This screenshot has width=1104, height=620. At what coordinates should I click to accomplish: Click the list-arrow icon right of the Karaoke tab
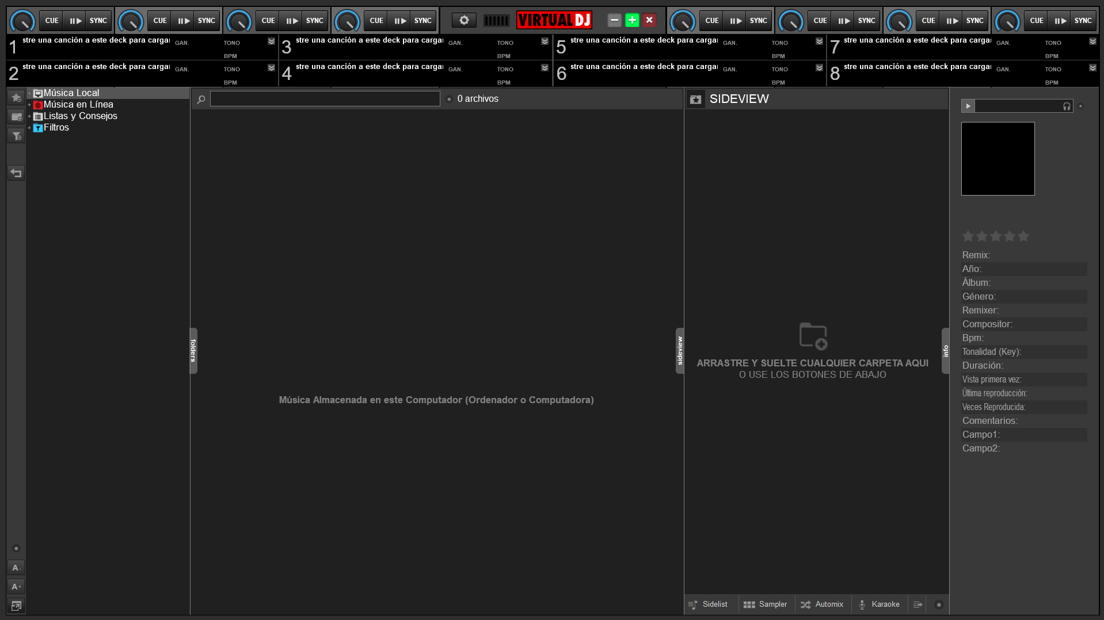(x=918, y=604)
